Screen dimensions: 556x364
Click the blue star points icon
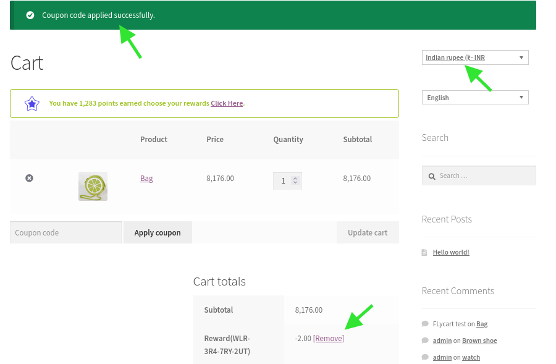point(32,104)
